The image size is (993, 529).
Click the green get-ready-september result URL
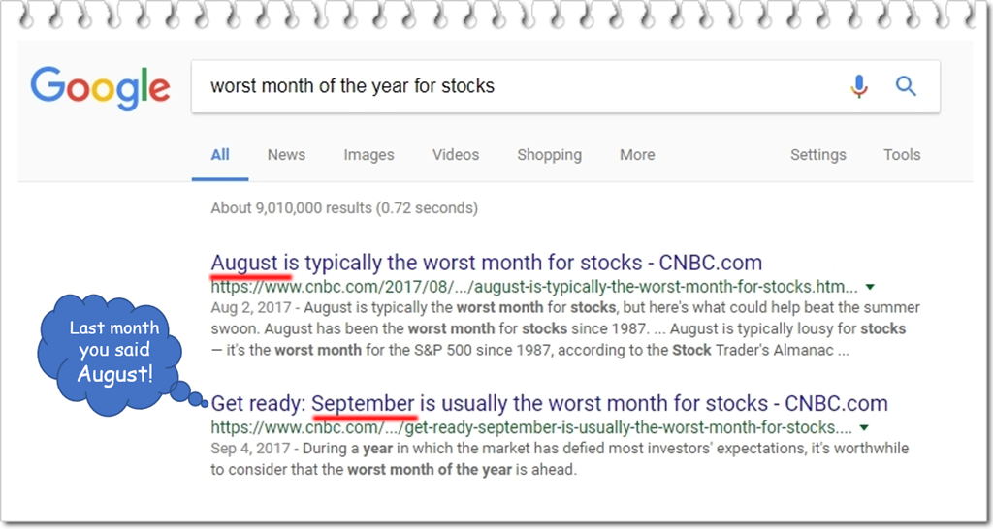click(x=531, y=427)
